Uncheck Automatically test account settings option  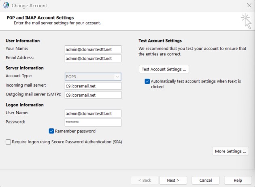tap(147, 81)
